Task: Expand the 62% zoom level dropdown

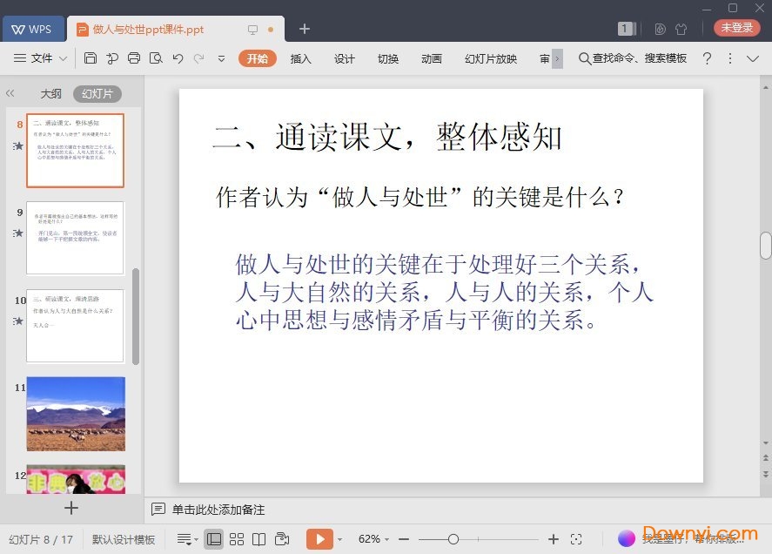Action: (x=374, y=539)
